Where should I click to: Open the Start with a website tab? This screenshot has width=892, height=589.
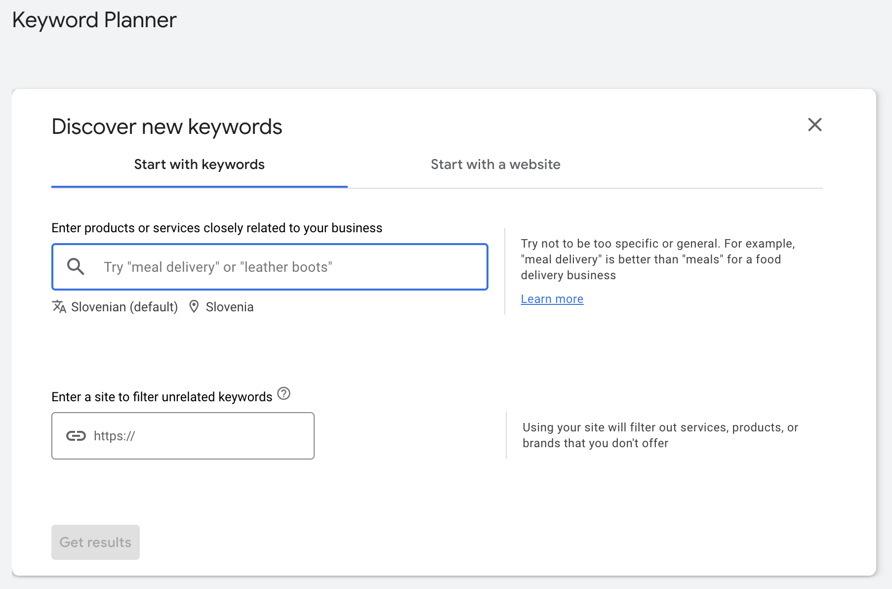(x=495, y=165)
